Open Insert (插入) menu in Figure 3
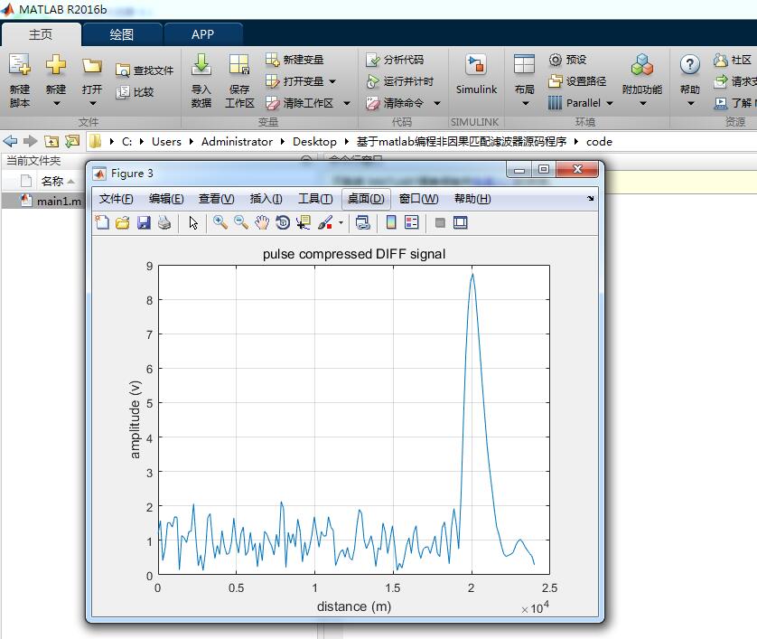Viewport: 757px width, 639px height. pyautogui.click(x=266, y=199)
